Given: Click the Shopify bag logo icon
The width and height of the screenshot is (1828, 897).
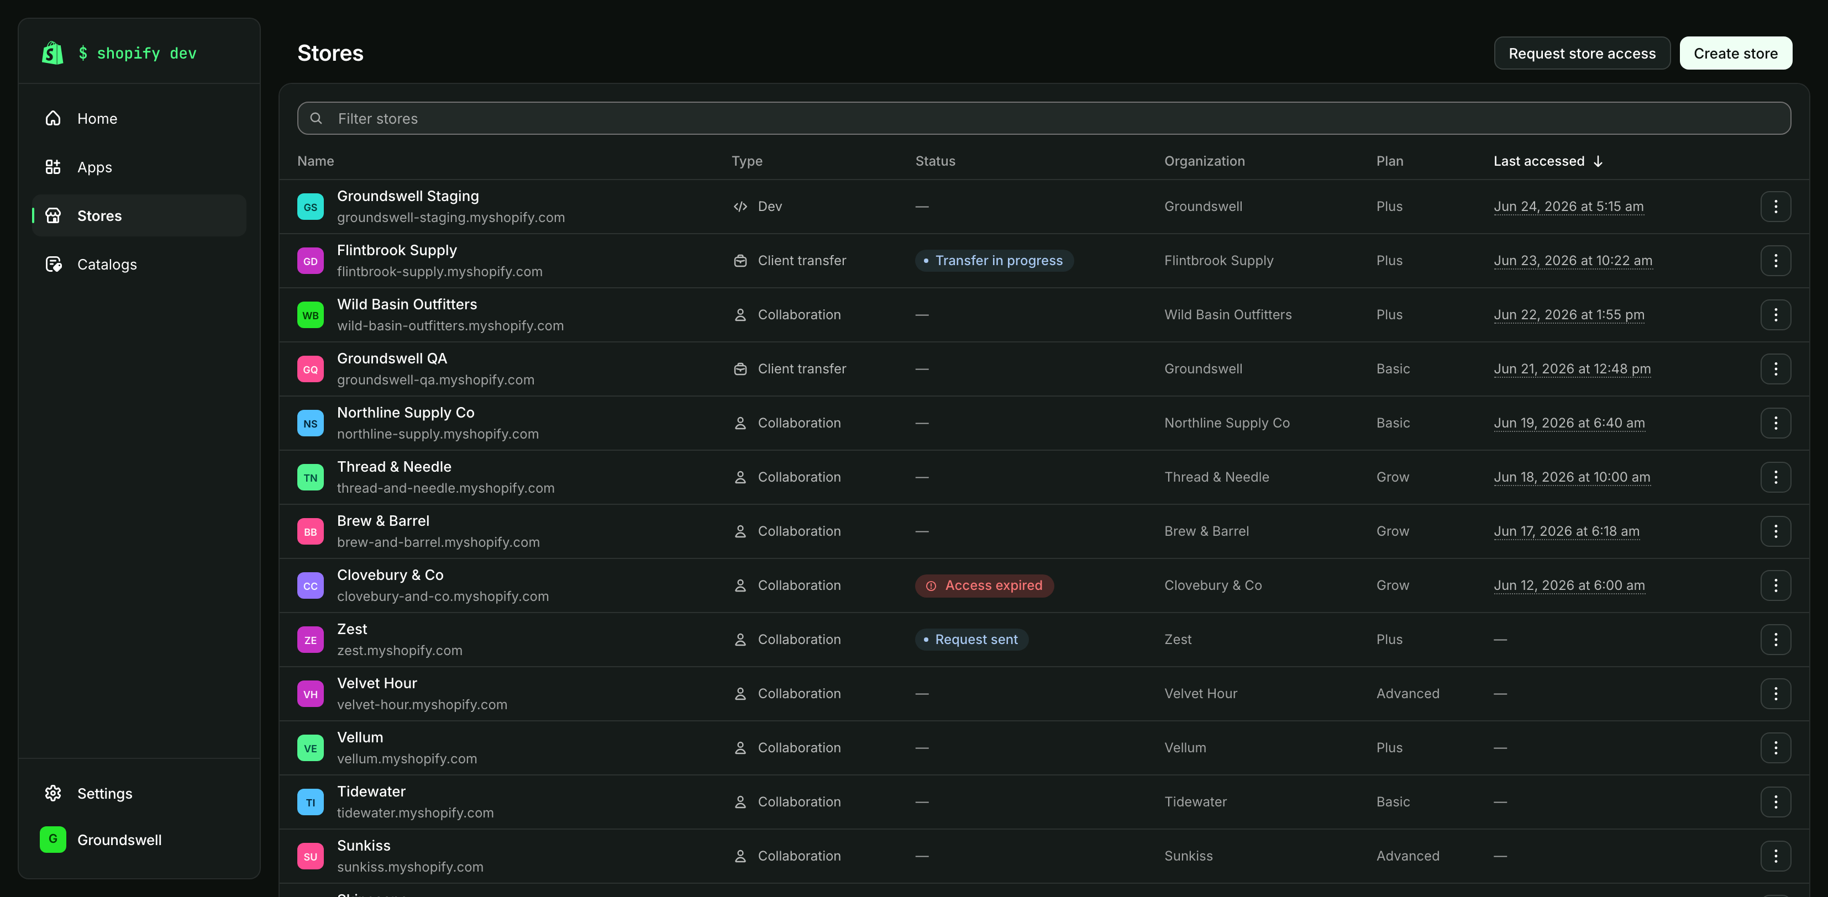Looking at the screenshot, I should click(x=52, y=53).
